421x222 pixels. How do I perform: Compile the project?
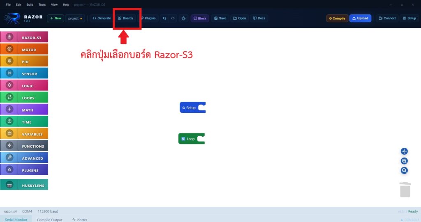tap(337, 18)
